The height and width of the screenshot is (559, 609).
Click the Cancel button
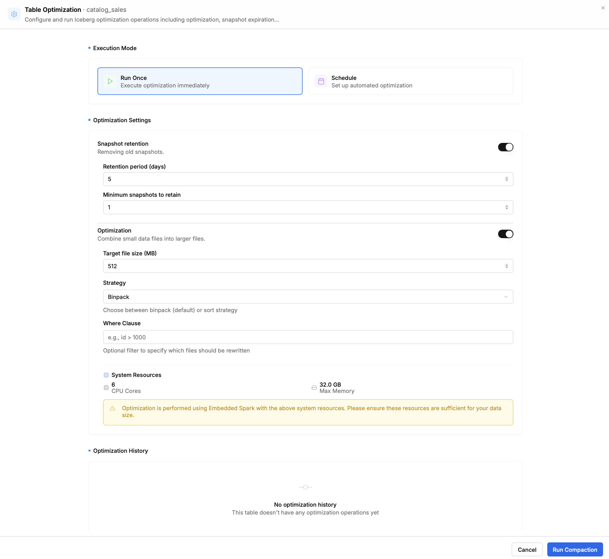tap(527, 550)
